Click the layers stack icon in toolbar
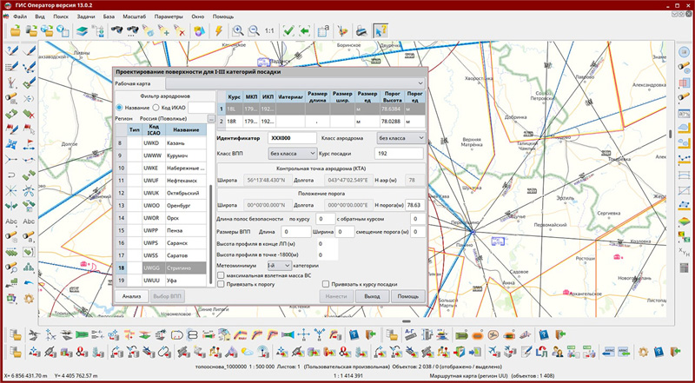The width and height of the screenshot is (695, 383). [82, 30]
